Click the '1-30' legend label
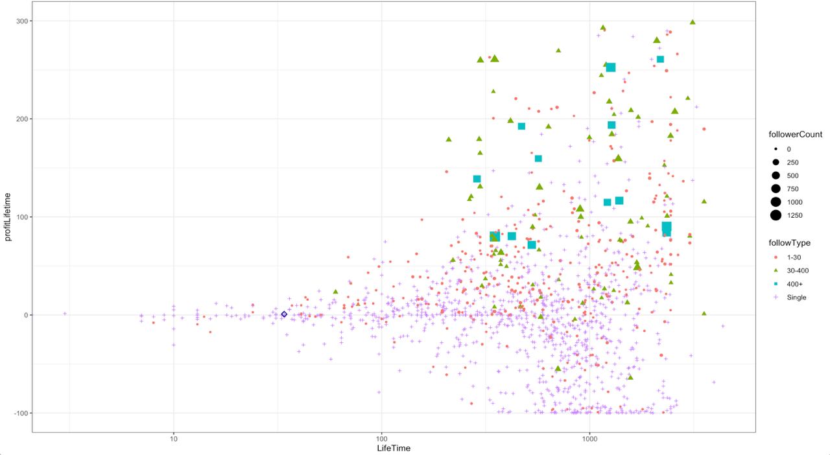Viewport: 830px width, 455px height. (793, 257)
